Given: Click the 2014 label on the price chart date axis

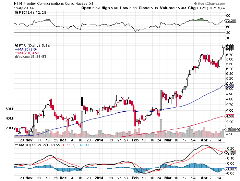Looking at the screenshot, I should (x=99, y=140).
